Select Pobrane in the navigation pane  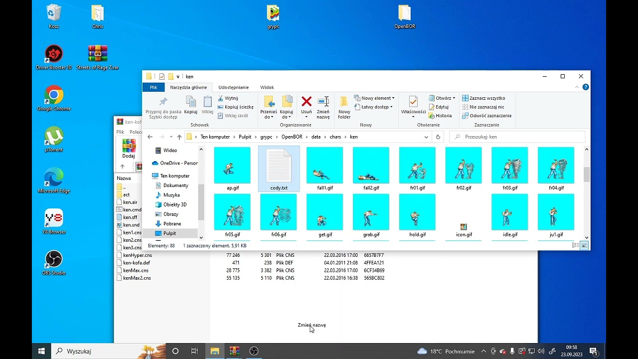pyautogui.click(x=172, y=223)
